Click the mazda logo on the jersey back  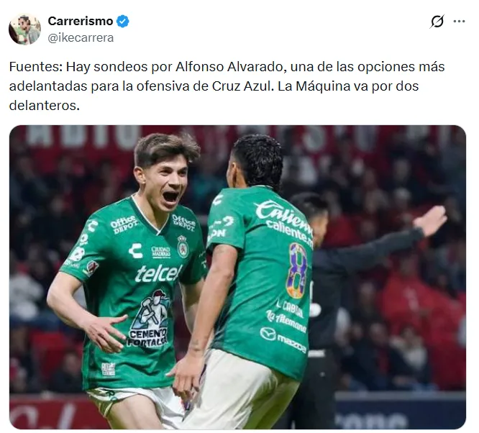point(283,339)
